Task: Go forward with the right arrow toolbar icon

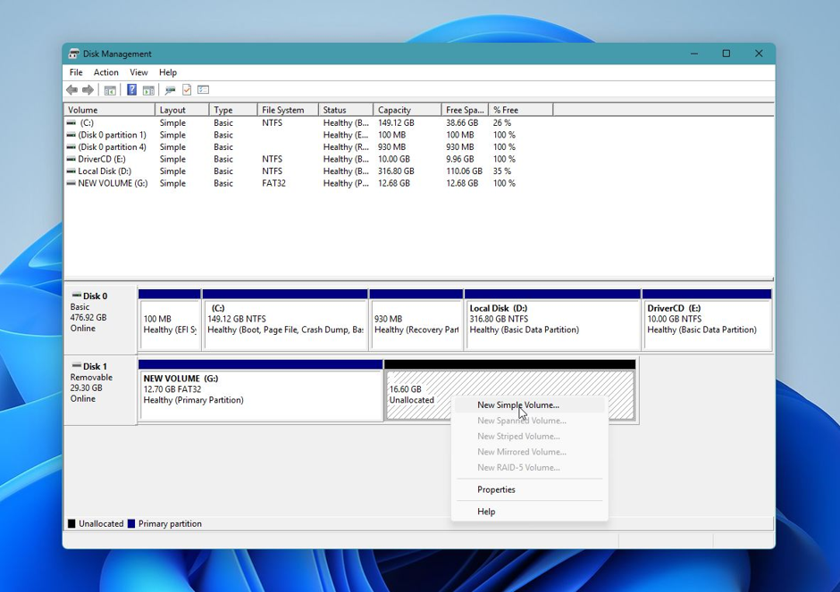Action: 88,90
